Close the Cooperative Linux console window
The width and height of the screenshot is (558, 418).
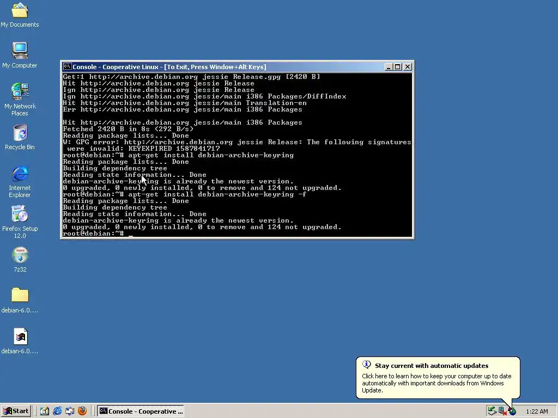pos(408,67)
